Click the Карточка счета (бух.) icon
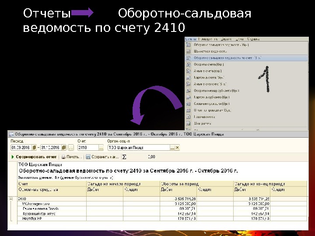 tap(188, 77)
